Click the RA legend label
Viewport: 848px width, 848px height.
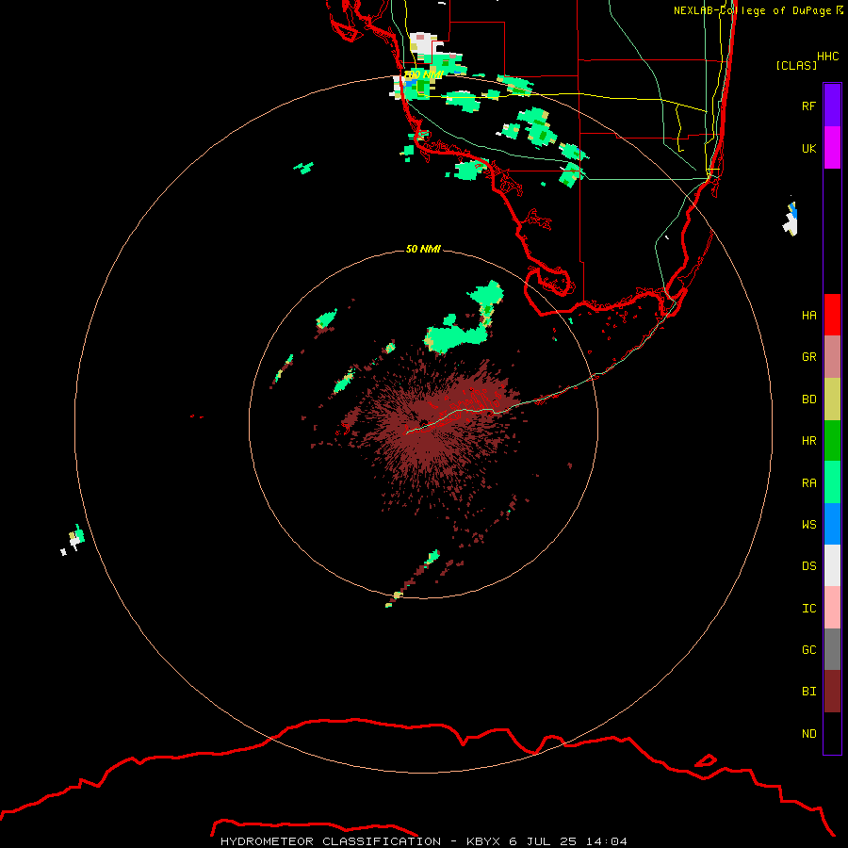click(808, 483)
